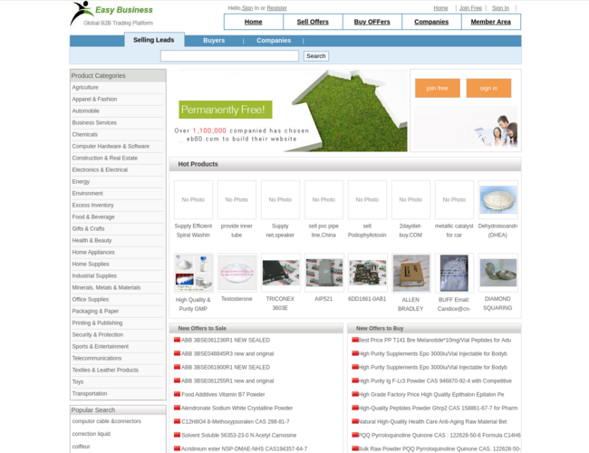
Task: Open the High Quality & Purity GMP photo
Action: click(x=193, y=272)
